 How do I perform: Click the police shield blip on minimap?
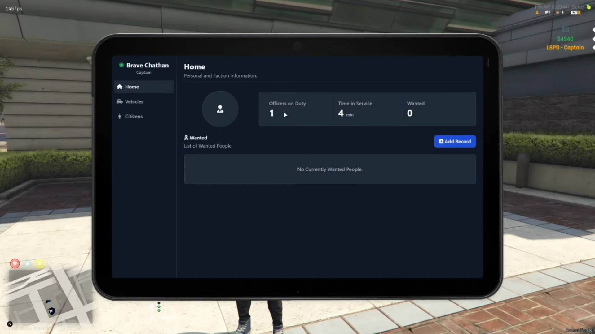pos(51,311)
